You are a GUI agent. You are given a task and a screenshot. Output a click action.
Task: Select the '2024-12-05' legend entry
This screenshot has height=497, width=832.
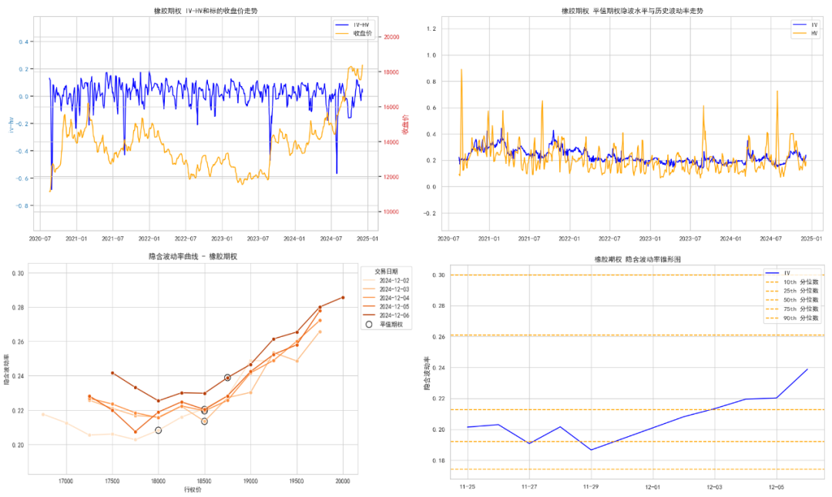coord(386,307)
